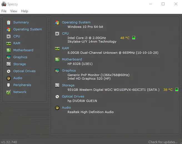Viewport: 182px width, 144px height.
Task: Click the Storage section heading
Action: pyautogui.click(x=68, y=85)
